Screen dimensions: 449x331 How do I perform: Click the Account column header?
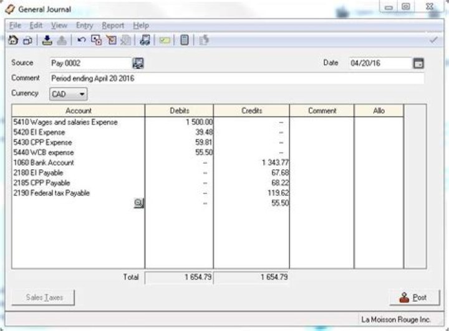point(78,111)
